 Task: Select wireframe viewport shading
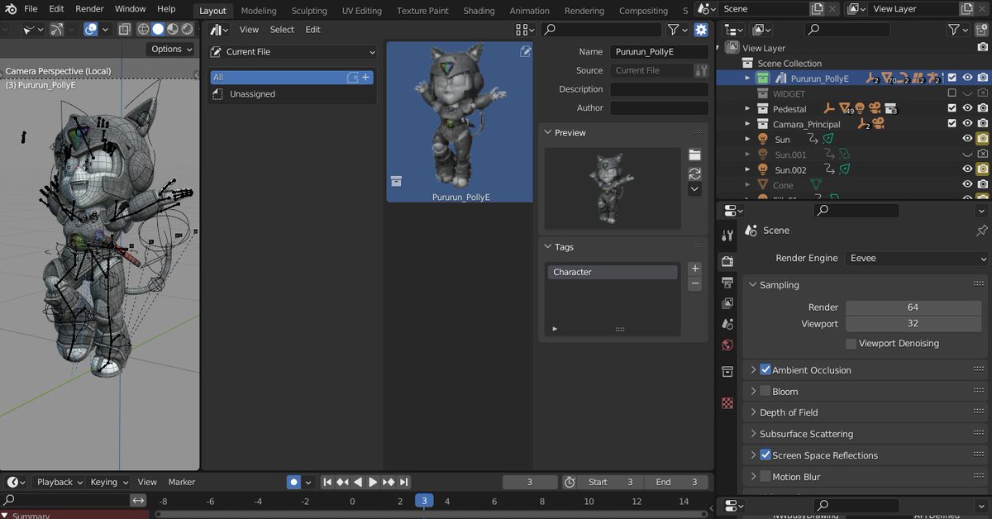pyautogui.click(x=143, y=29)
